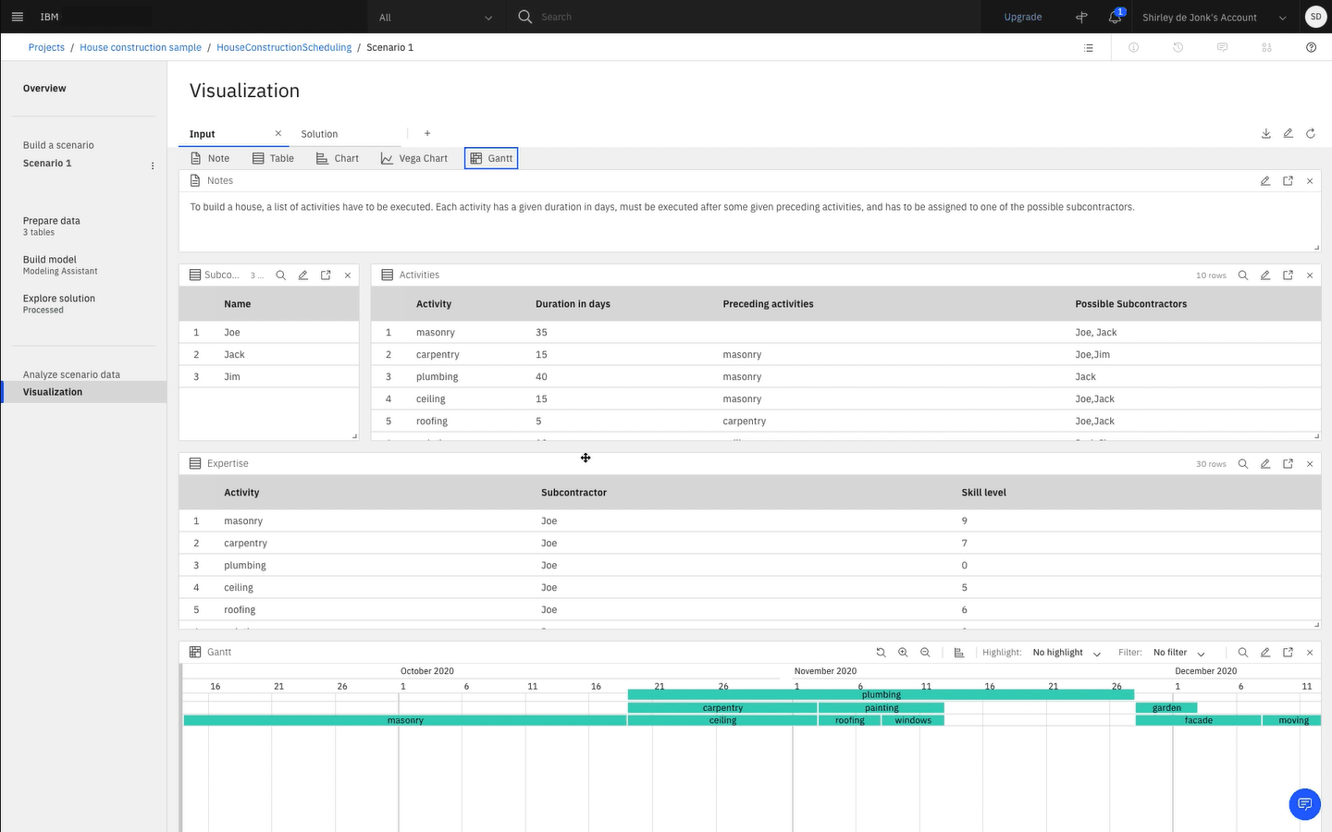The width and height of the screenshot is (1332, 832).
Task: Open Prepare data in the sidebar
Action: coord(52,226)
